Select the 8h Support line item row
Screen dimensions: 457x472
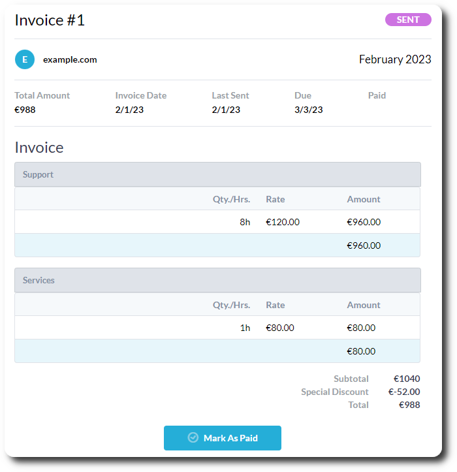click(217, 222)
